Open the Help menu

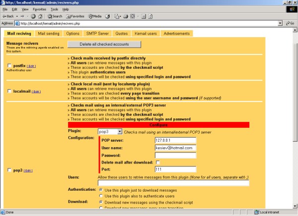click(66, 9)
